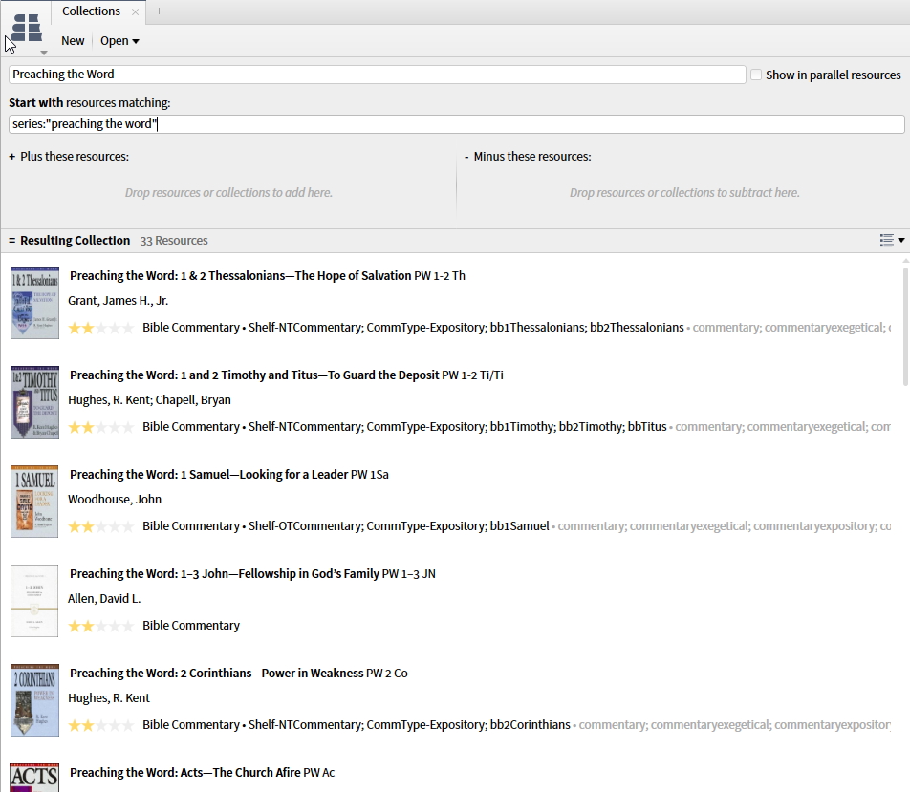
Task: Enable 'Show in parallel resources' checkbox
Action: coord(756,75)
